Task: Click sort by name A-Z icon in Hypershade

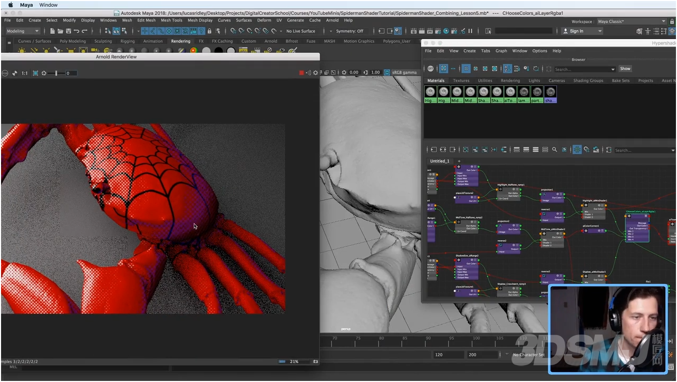Action: tap(507, 69)
